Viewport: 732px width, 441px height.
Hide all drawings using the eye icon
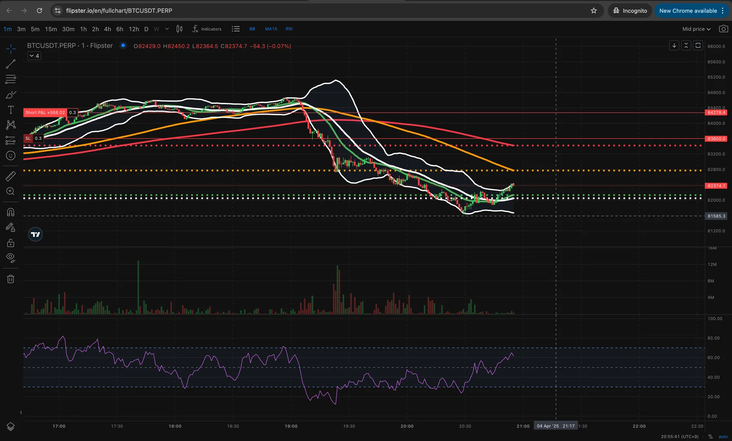11,257
